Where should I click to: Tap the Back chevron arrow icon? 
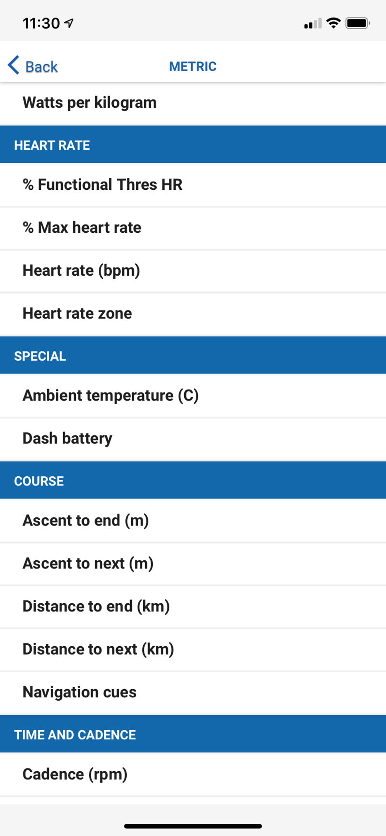(x=14, y=65)
